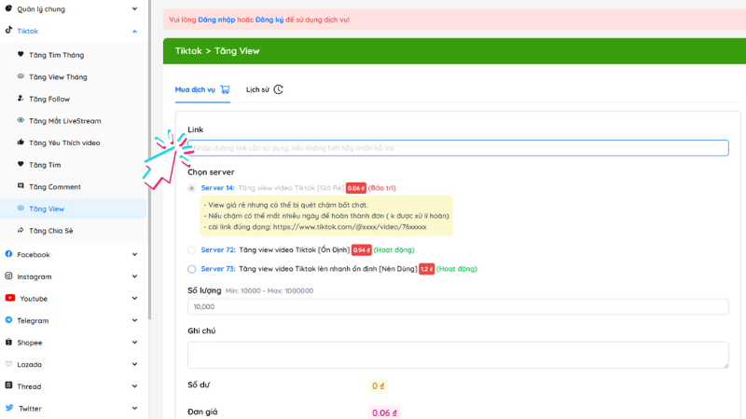Focus the Link input field
This screenshot has width=746, height=419.
click(458, 148)
